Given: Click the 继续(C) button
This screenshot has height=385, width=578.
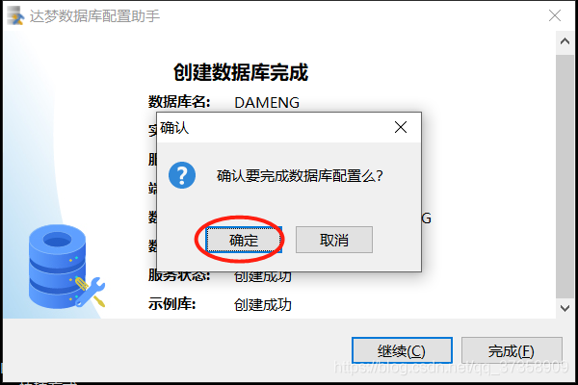Looking at the screenshot, I should point(402,350).
